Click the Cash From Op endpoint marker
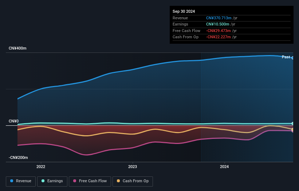This screenshot has height=191, width=299. click(x=293, y=129)
